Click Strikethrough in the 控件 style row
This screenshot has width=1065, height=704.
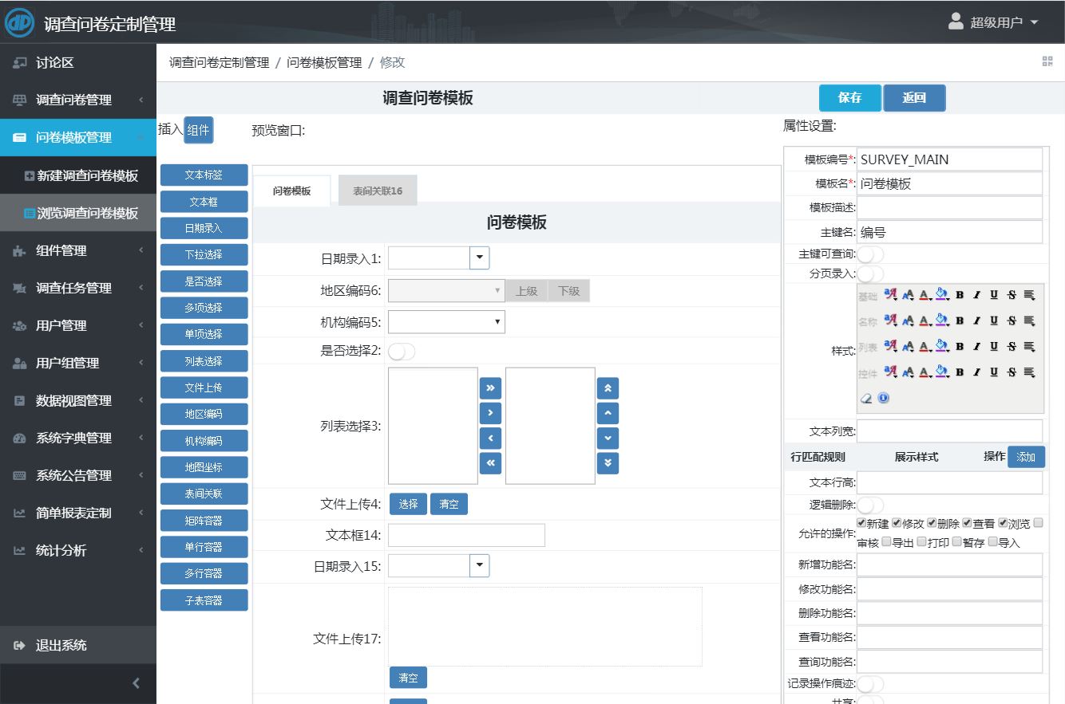tap(1012, 372)
